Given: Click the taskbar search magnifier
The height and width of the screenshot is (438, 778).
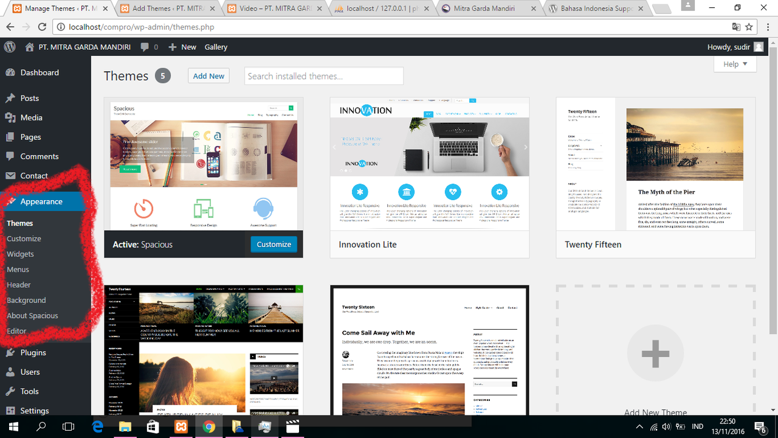Looking at the screenshot, I should [x=41, y=426].
